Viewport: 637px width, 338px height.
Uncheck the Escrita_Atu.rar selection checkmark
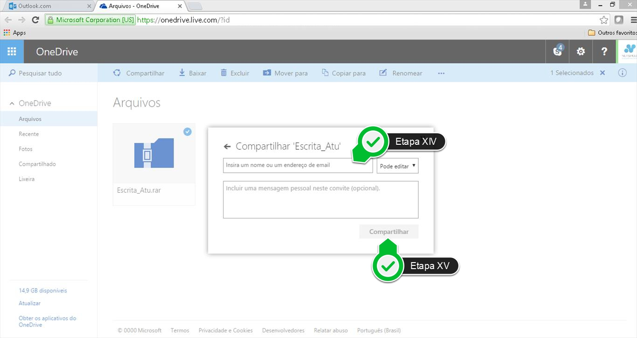(x=187, y=132)
